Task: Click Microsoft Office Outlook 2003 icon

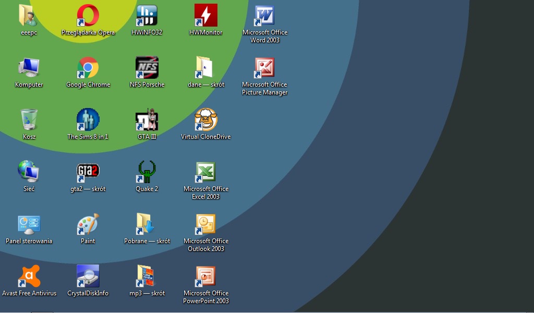Action: tap(205, 224)
